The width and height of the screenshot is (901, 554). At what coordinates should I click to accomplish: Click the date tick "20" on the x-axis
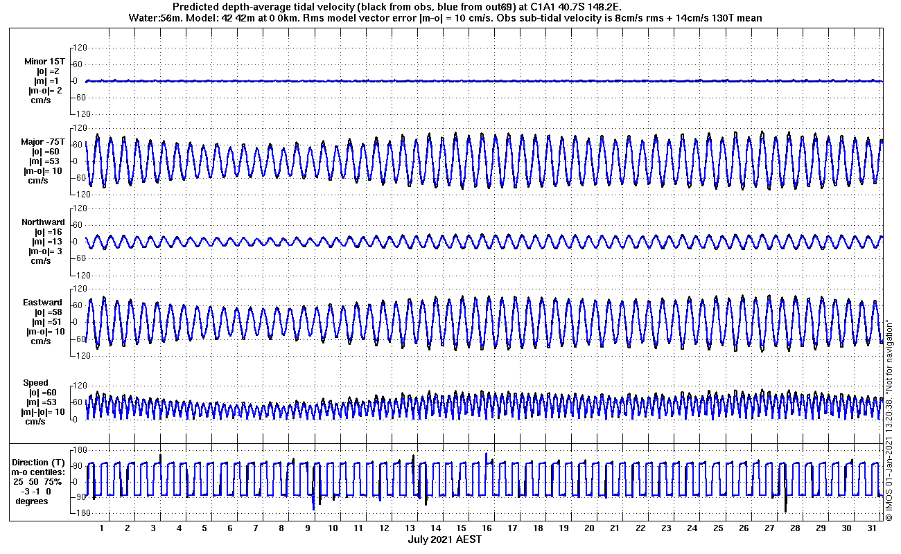pos(589,528)
